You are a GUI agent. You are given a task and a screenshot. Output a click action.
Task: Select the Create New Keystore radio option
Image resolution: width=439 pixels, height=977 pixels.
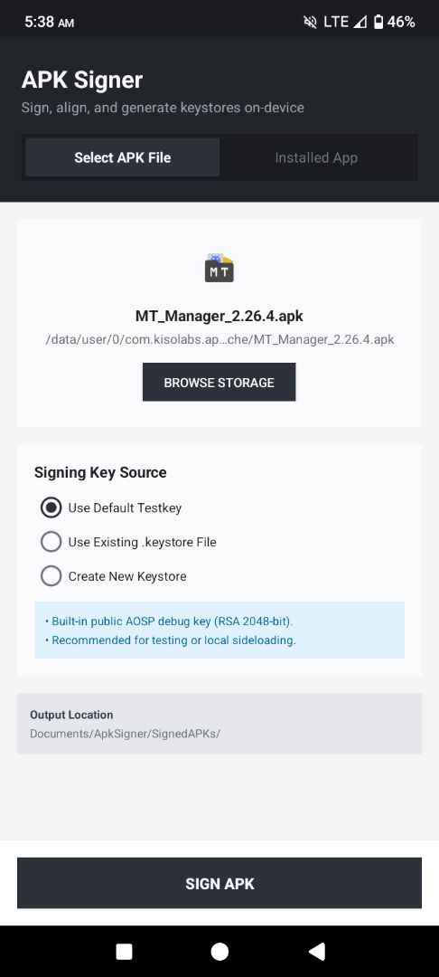click(x=51, y=576)
